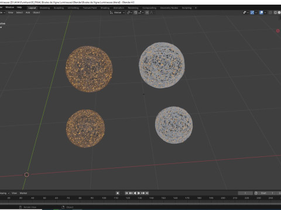This screenshot has height=210, width=281.
Task: Switch to the UV Editing workspace tab
Action: click(x=73, y=8)
